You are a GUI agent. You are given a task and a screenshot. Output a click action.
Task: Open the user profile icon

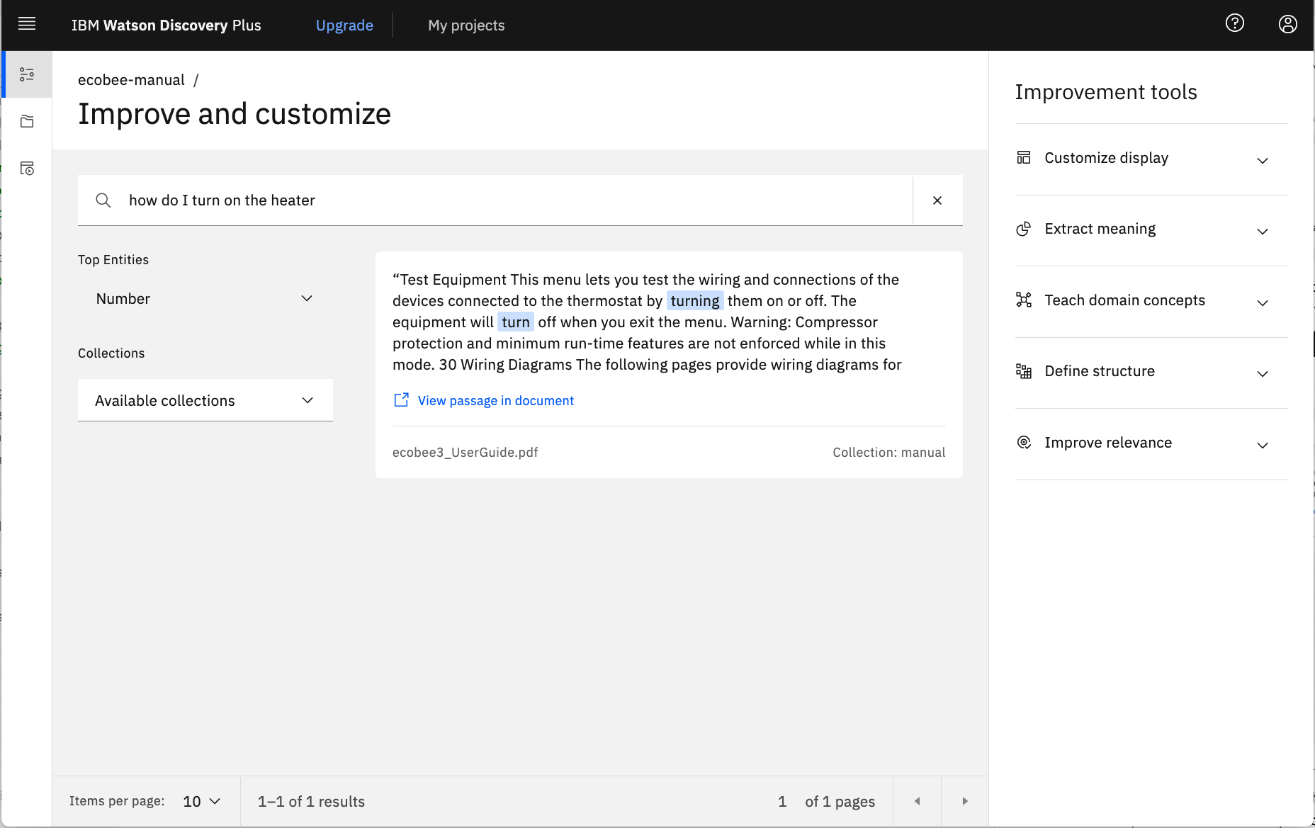point(1287,24)
